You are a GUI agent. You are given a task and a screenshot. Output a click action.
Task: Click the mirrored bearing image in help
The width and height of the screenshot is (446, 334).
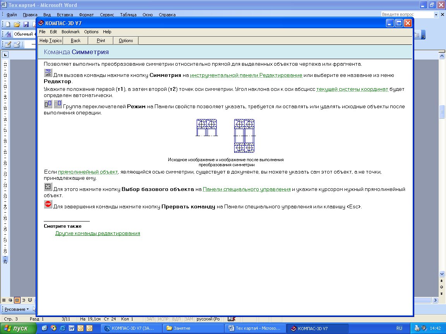click(244, 136)
